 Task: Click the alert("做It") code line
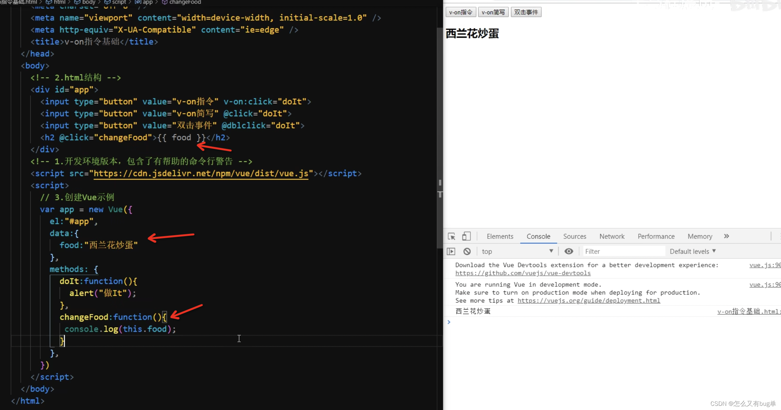[103, 293]
